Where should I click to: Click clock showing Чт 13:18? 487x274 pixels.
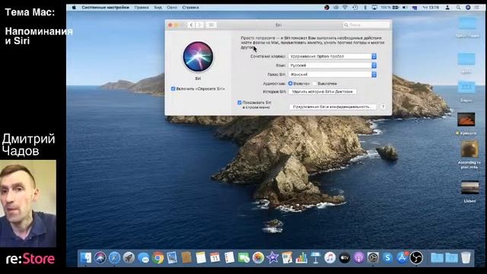pyautogui.click(x=431, y=7)
